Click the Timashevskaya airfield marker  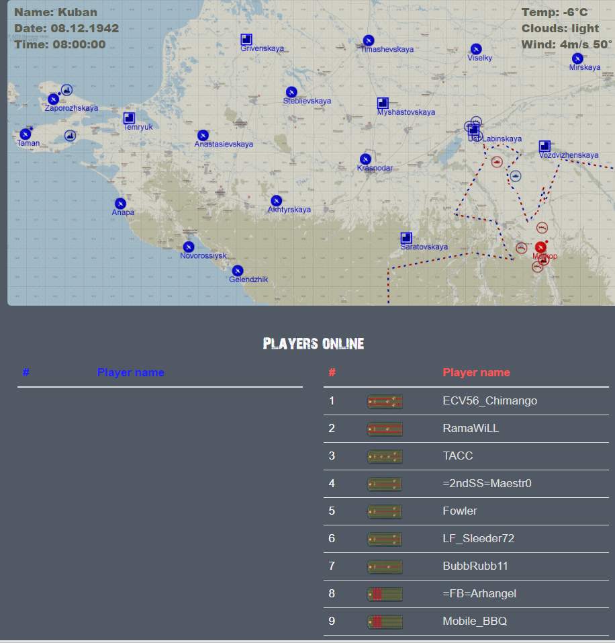[x=368, y=40]
